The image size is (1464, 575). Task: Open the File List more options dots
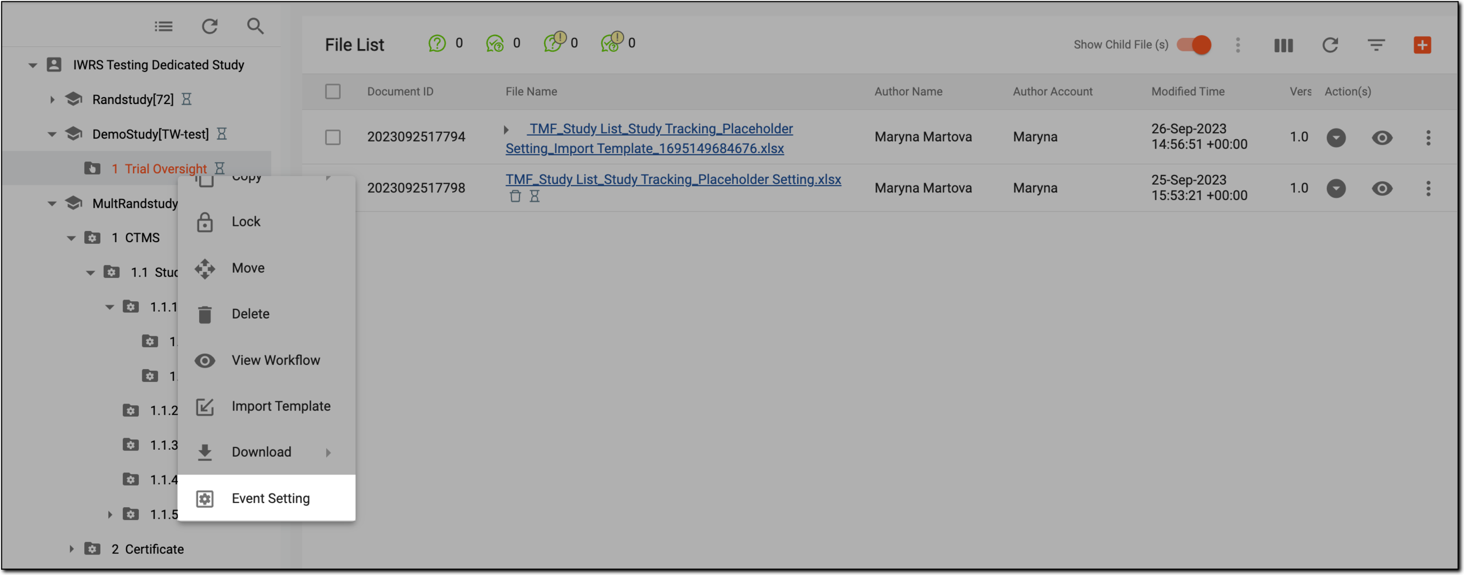coord(1237,45)
